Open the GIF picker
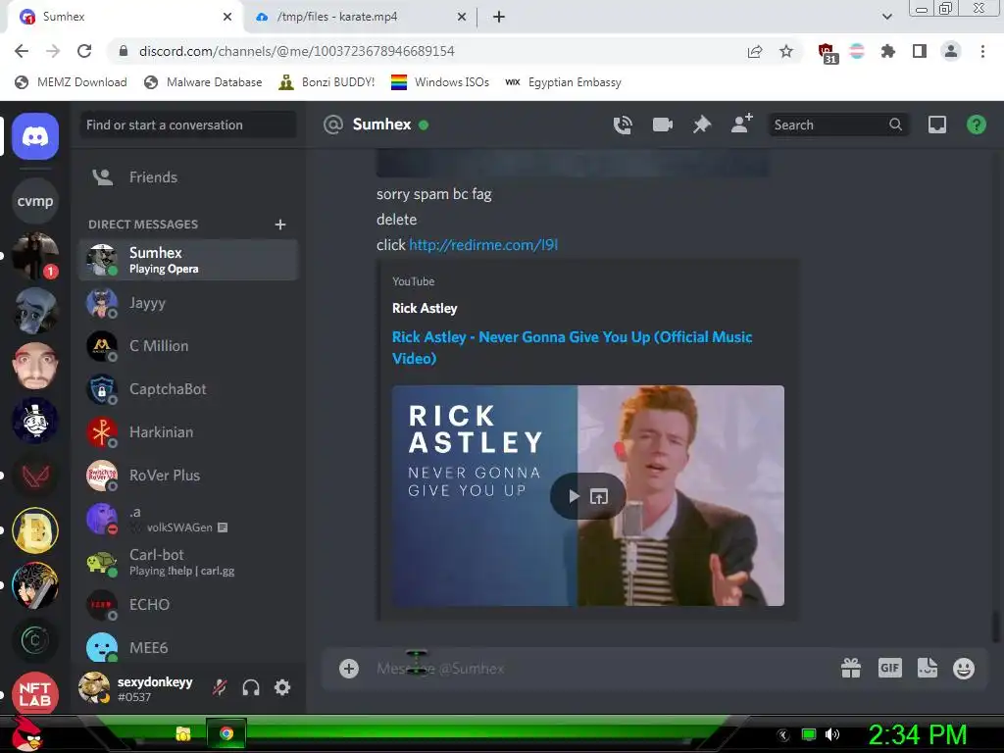Screen dimensions: 1004x753 point(890,669)
